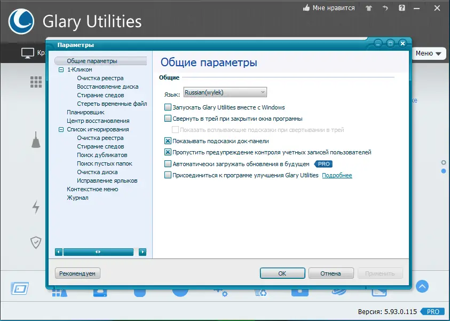Open the Подробнее link
The image size is (450, 321).
pyautogui.click(x=337, y=175)
